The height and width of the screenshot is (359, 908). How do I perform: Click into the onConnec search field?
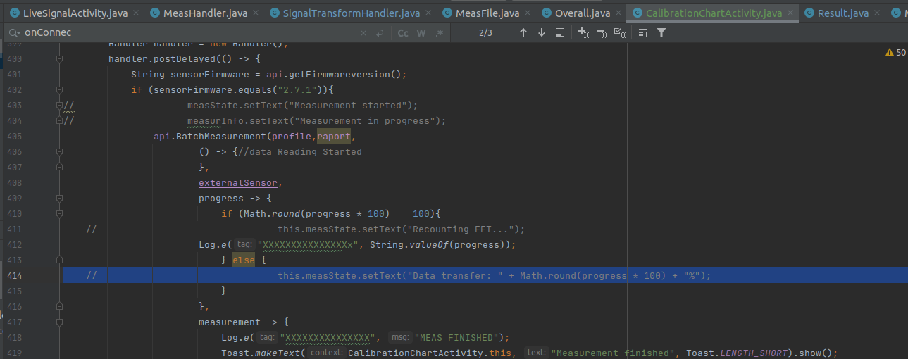(x=176, y=33)
